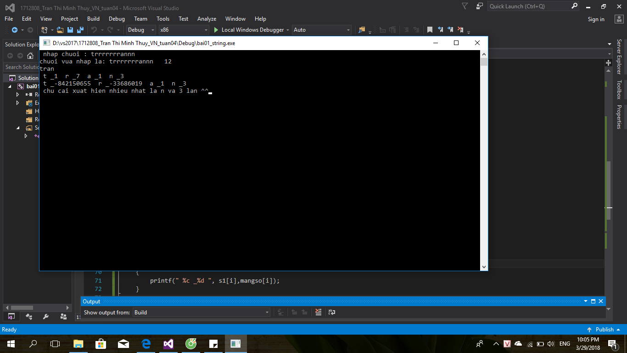This screenshot has height=353, width=627.
Task: Start debugging with Local Windows Debugger icon
Action: [215, 30]
